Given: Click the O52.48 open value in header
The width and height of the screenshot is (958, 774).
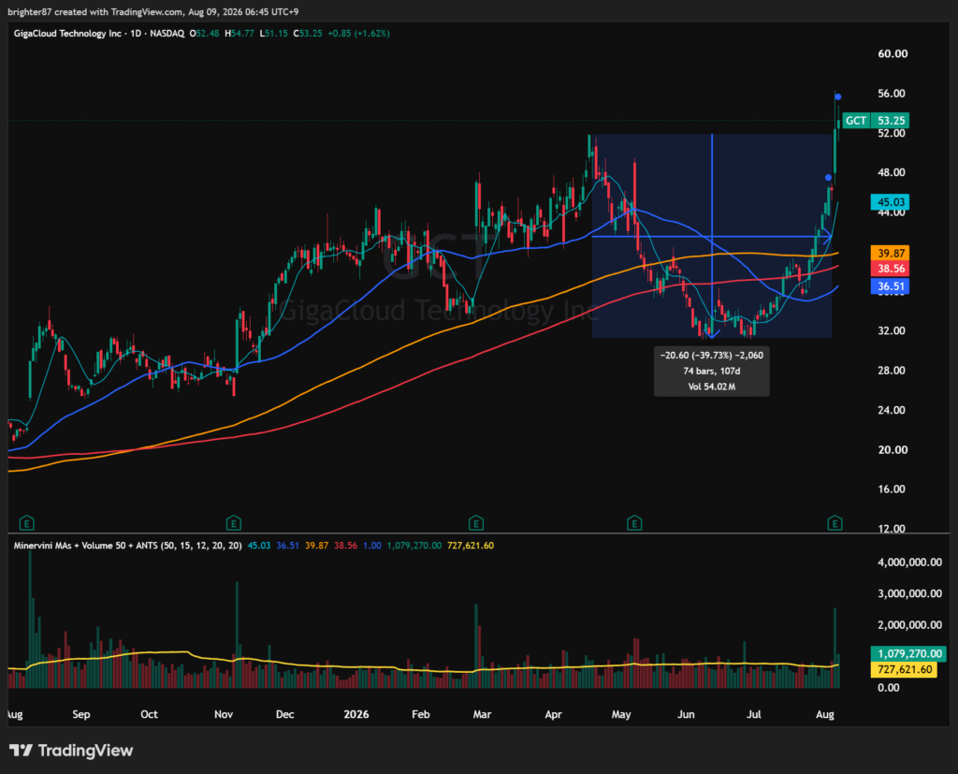Looking at the screenshot, I should click(204, 34).
